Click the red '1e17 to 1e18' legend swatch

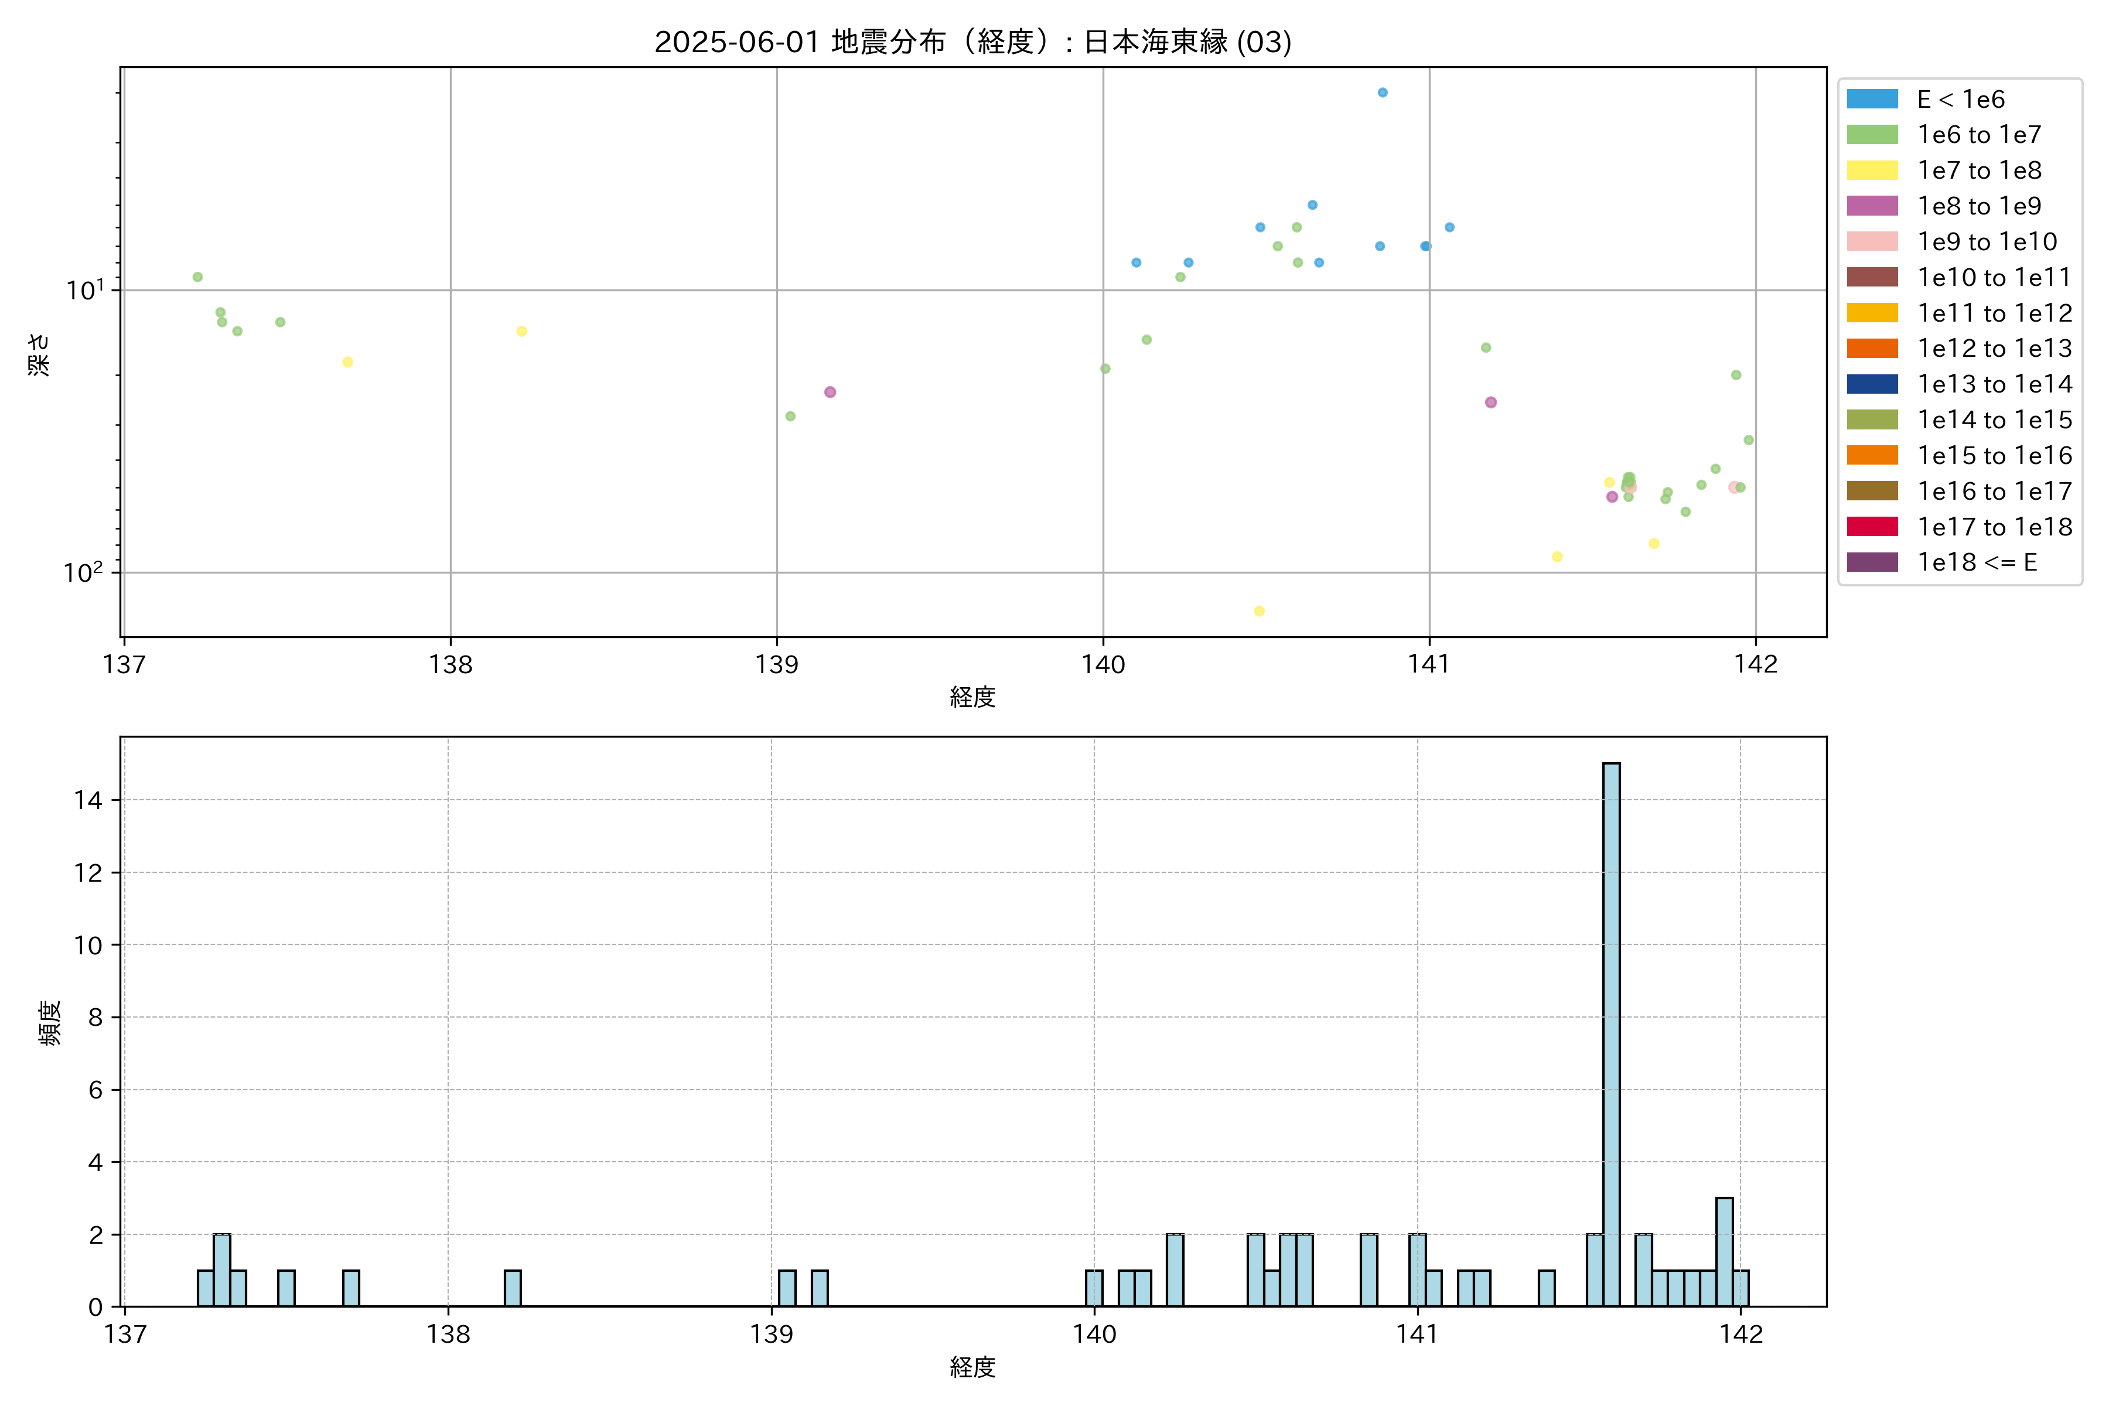coord(1871,526)
